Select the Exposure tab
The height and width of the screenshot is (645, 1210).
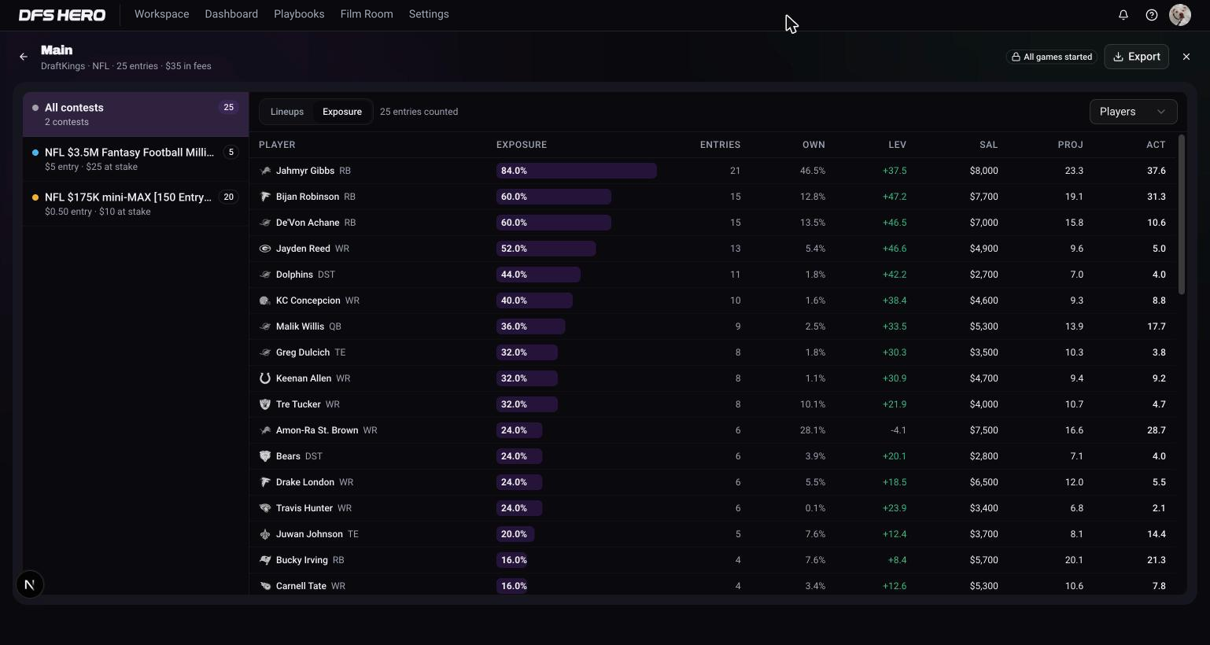tap(342, 112)
